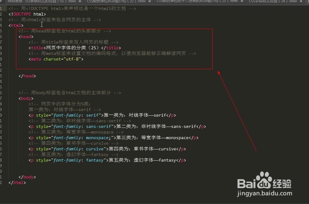Select the fantasy font value
The height and width of the screenshot is (204, 309).
point(95,160)
